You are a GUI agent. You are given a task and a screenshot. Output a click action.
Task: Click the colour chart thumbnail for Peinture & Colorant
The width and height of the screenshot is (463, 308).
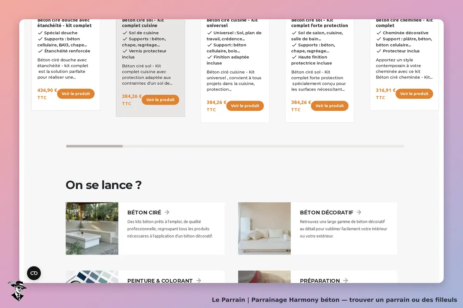[92, 277]
